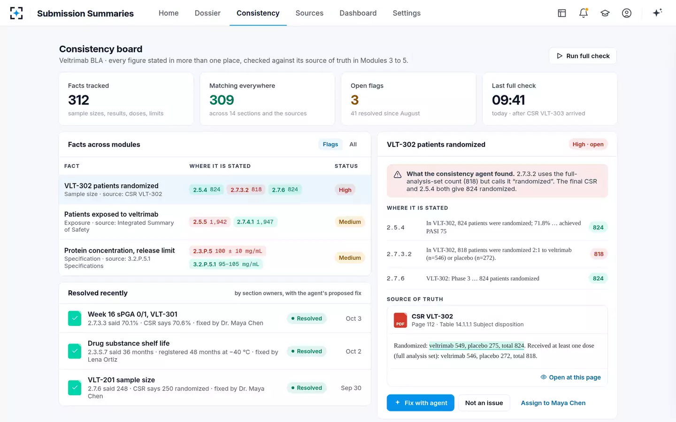Click the 2.3.P.5 100 ± 10 mg/mL chip
676x422 pixels.
[228, 251]
